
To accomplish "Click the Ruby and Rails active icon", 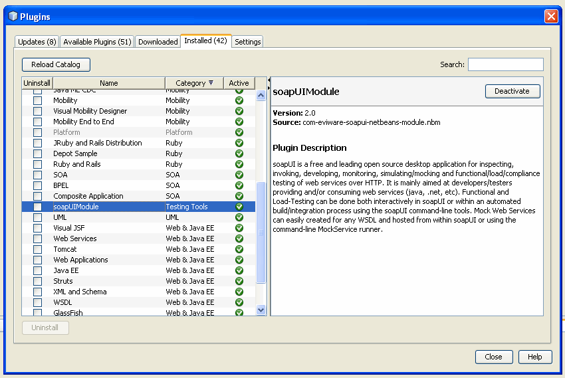I will [x=239, y=164].
